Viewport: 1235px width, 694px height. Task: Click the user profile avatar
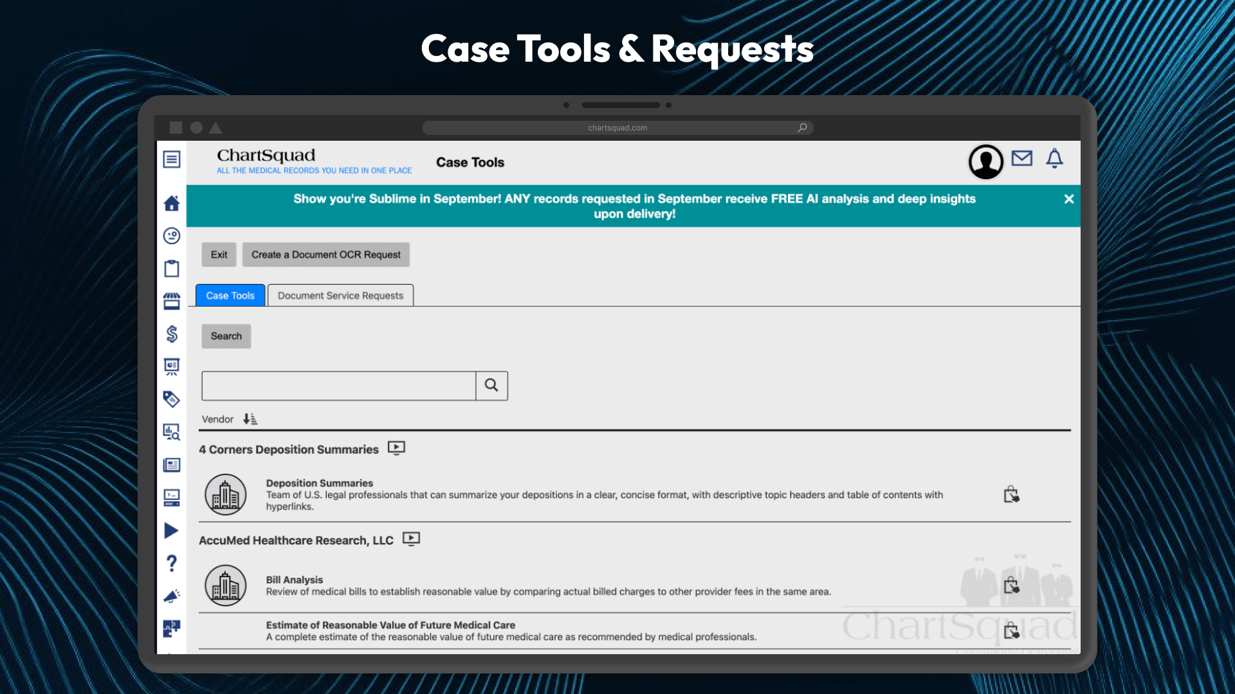(x=985, y=162)
